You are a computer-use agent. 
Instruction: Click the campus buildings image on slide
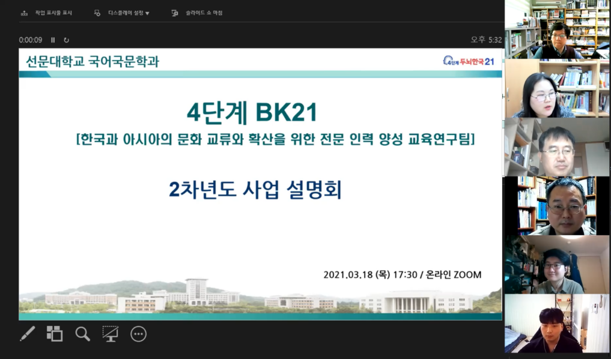pos(260,296)
